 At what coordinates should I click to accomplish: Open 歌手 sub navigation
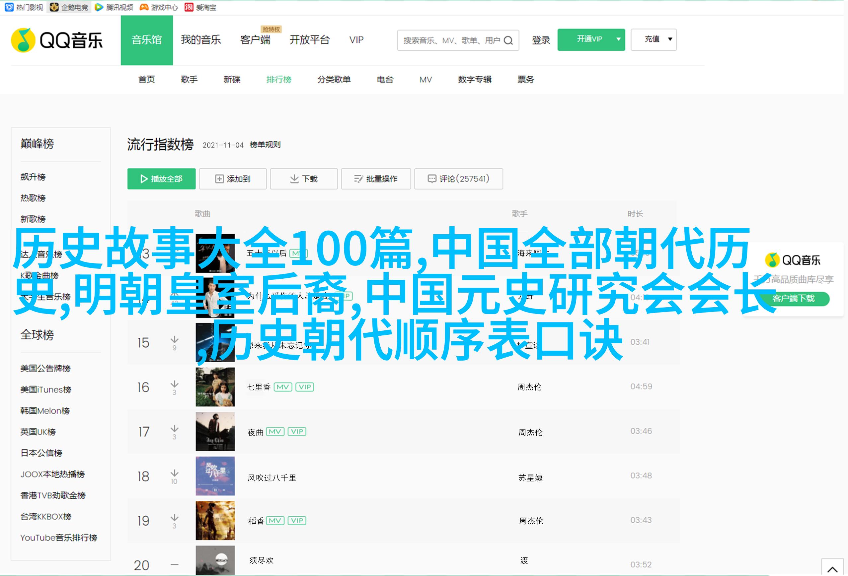pyautogui.click(x=190, y=80)
